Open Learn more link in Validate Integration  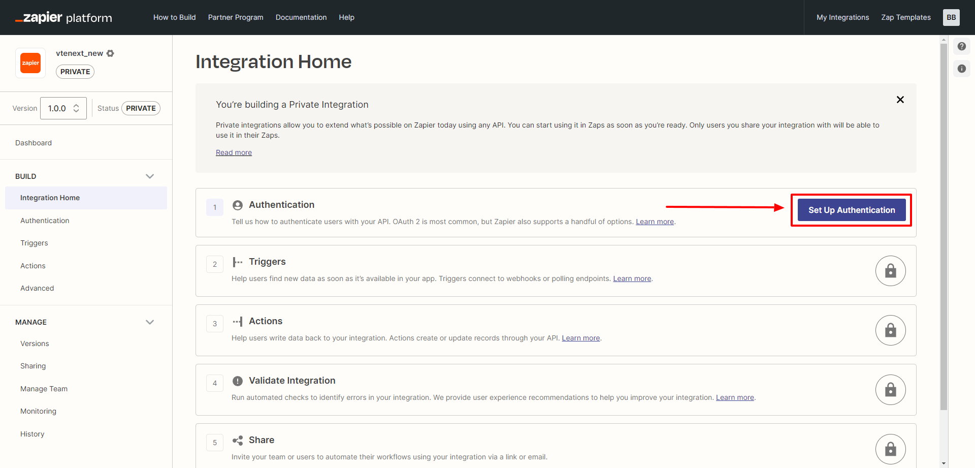point(735,397)
